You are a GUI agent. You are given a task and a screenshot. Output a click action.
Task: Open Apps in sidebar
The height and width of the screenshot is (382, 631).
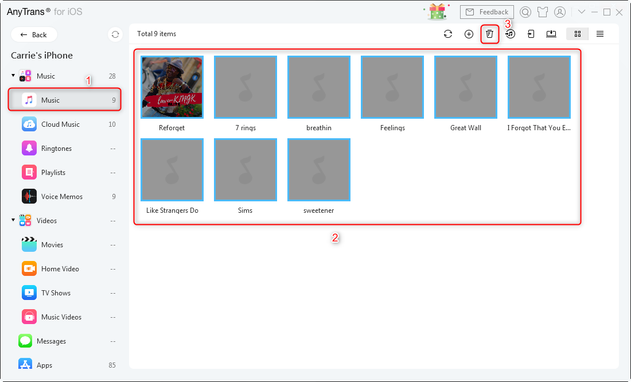click(64, 365)
